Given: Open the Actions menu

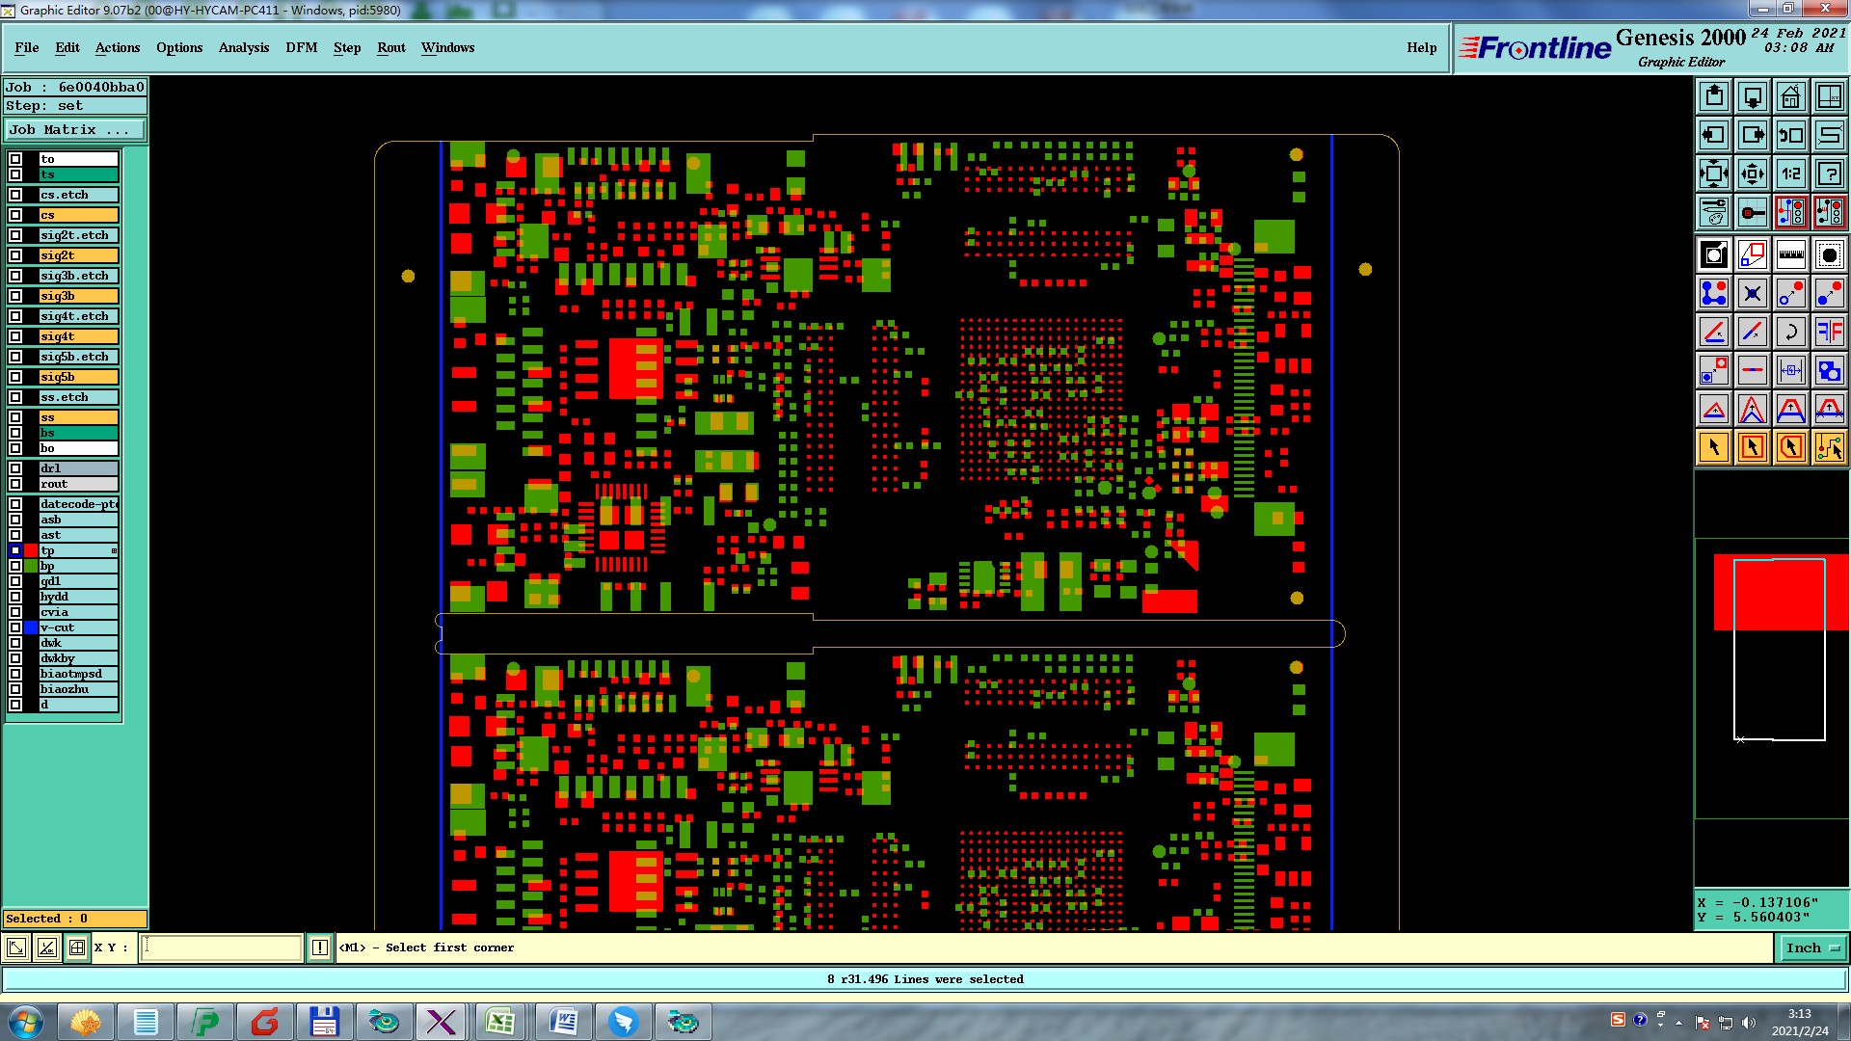Looking at the screenshot, I should pos(118,47).
